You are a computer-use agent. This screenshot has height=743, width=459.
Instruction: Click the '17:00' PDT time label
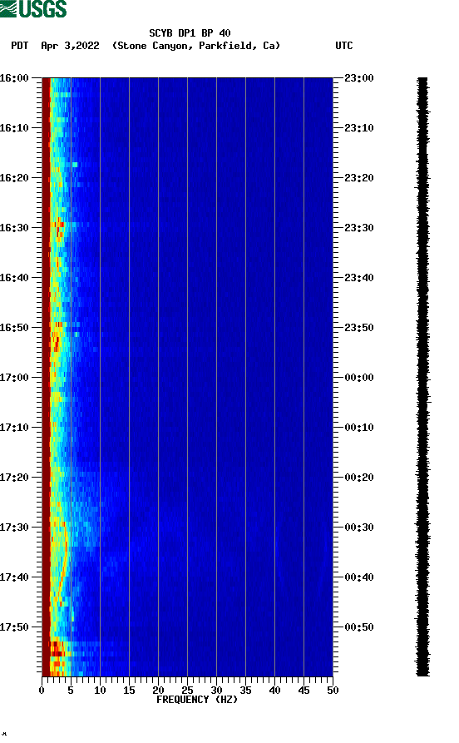click(x=14, y=378)
